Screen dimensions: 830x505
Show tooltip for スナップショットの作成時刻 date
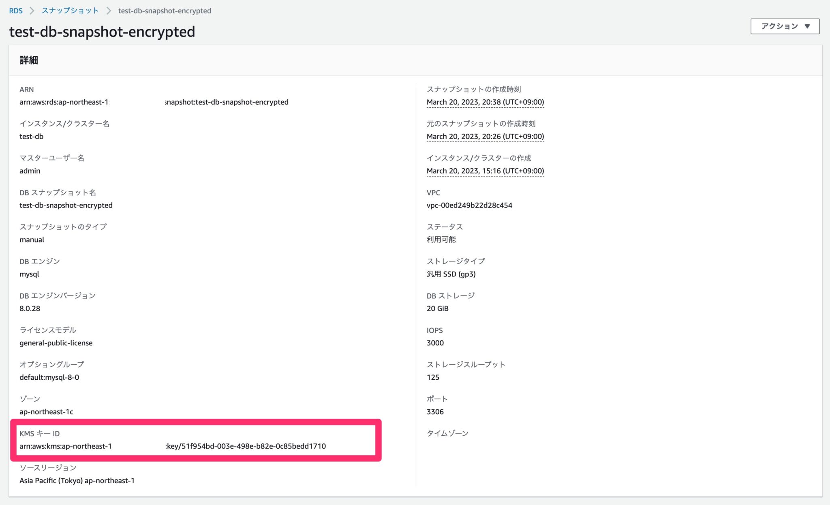[x=485, y=102]
